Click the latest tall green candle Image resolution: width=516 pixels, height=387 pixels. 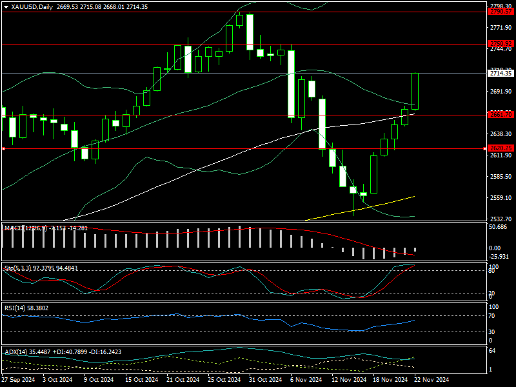point(415,92)
